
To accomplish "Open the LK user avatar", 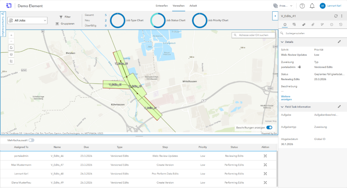I will [x=322, y=6].
